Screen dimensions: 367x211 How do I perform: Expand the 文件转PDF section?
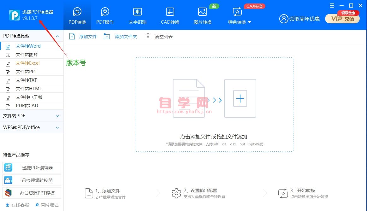coord(57,116)
